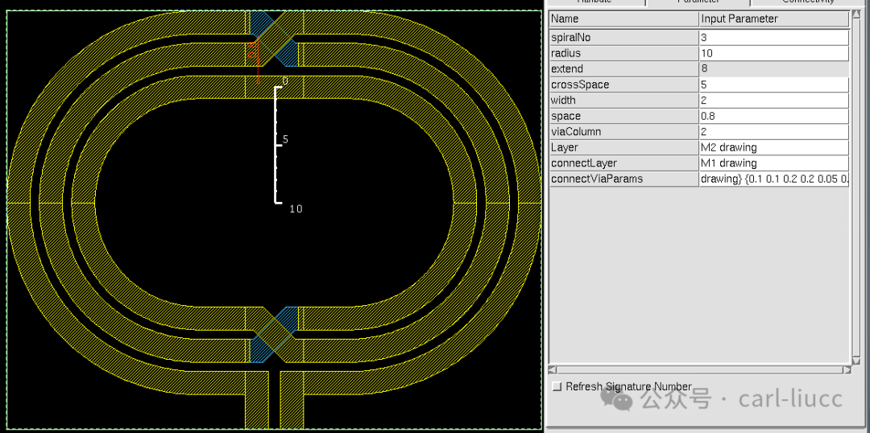
Task: Select the Parameter tab
Action: 698,2
